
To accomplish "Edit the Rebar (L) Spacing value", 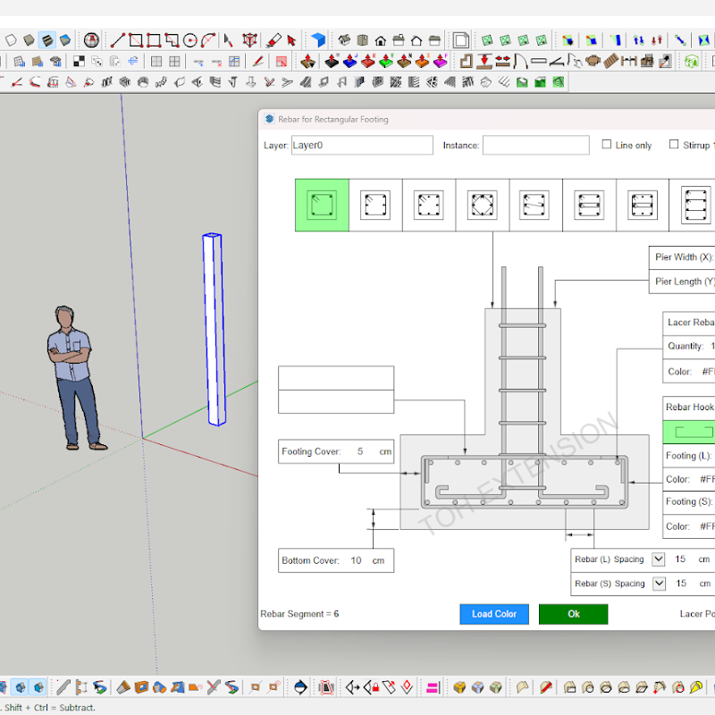I will coord(680,559).
